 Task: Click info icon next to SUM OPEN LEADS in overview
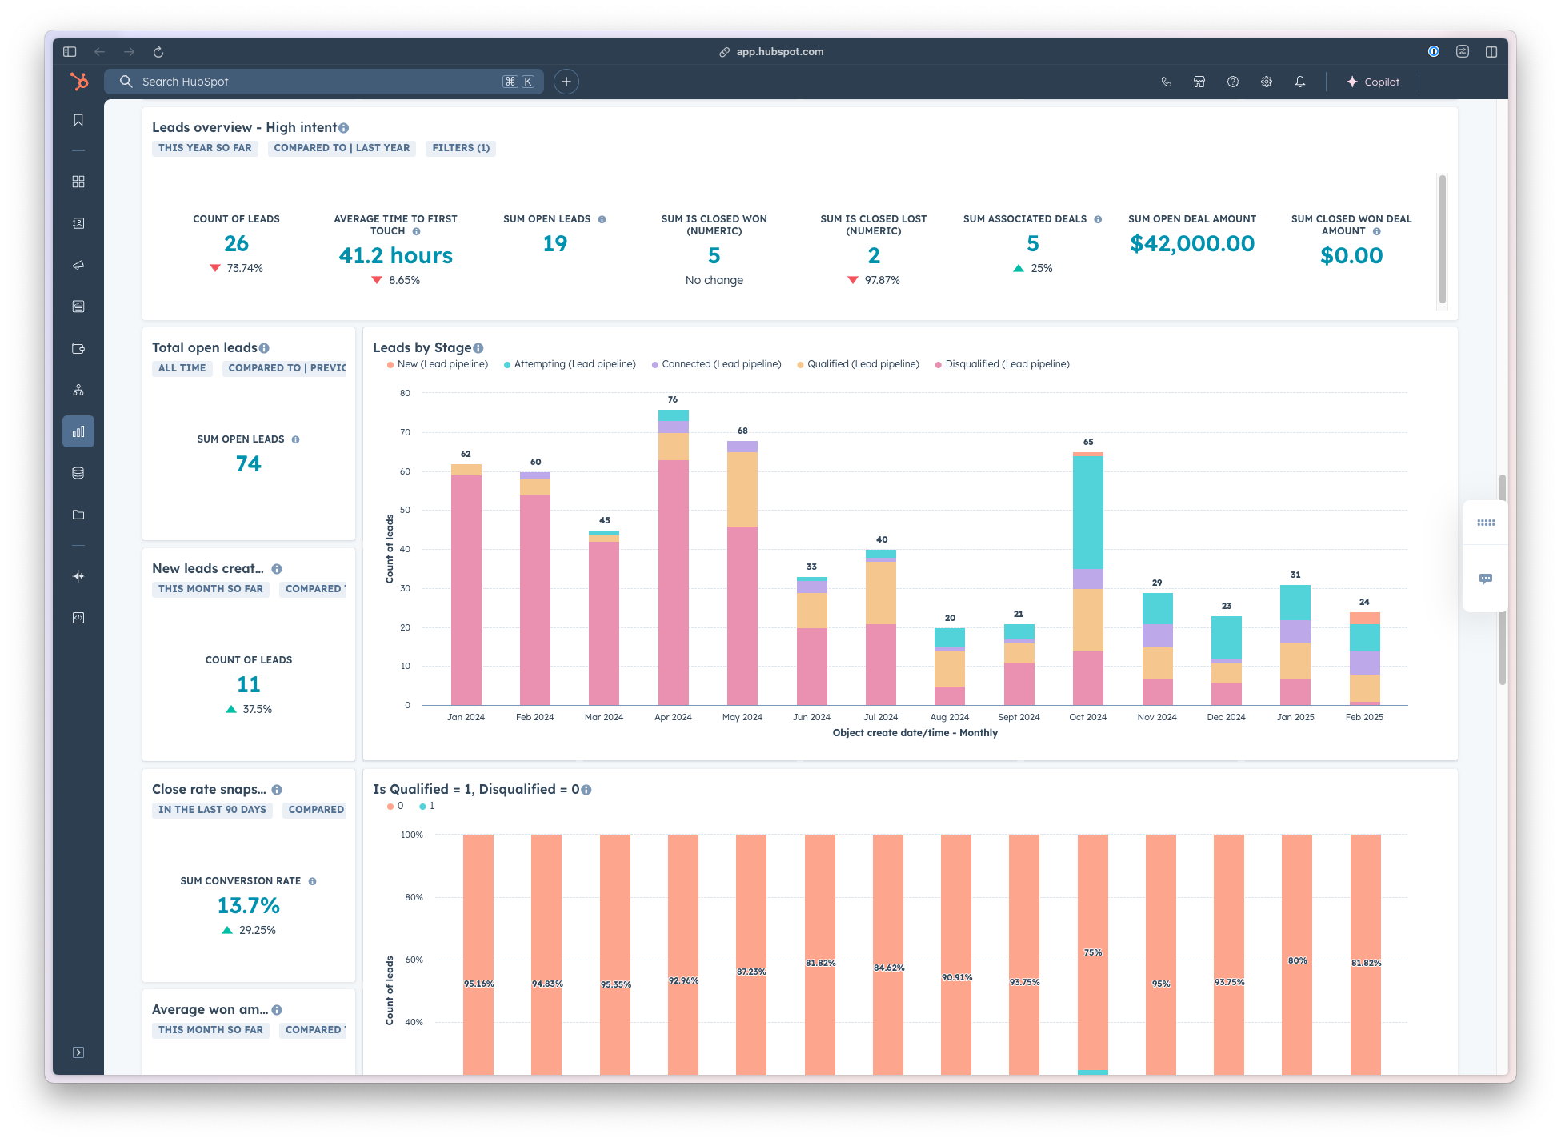[602, 219]
